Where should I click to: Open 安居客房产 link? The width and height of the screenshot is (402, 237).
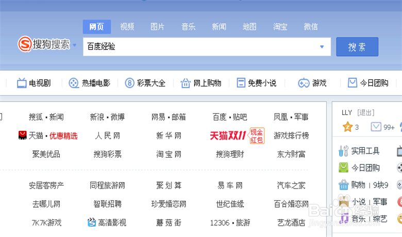(46, 185)
